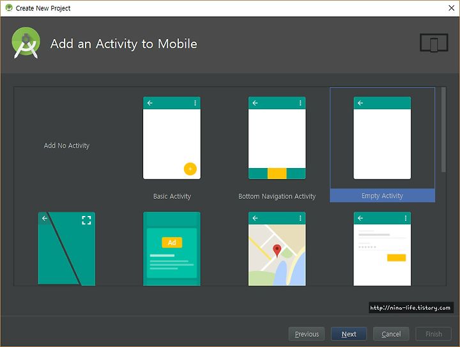Click the Android Studio title bar icon
The height and width of the screenshot is (347, 460).
[x=9, y=8]
